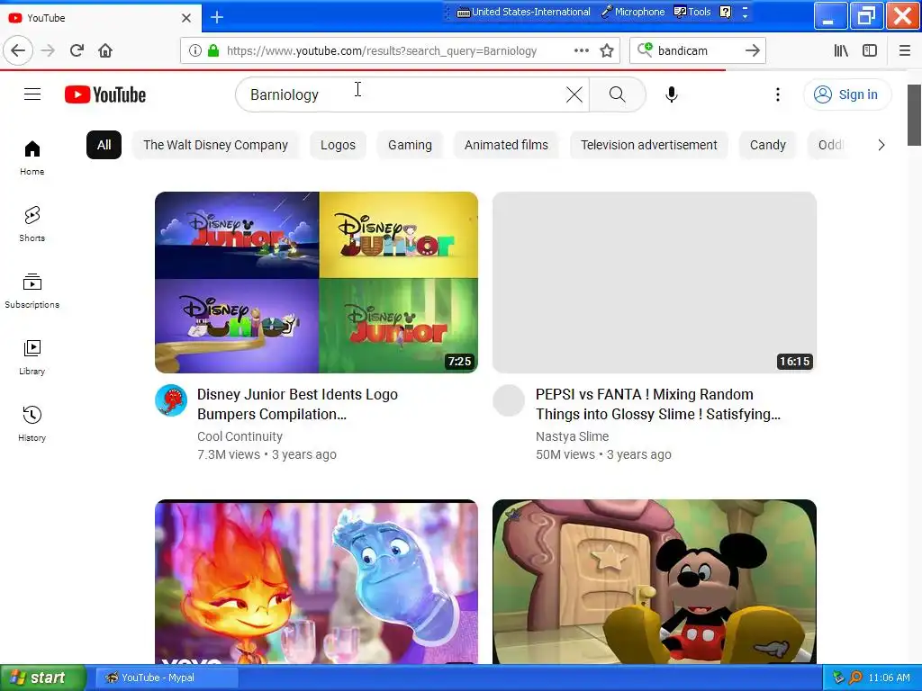Open the PEPSI vs FANTA video thumbnail
This screenshot has height=691, width=922.
point(655,282)
